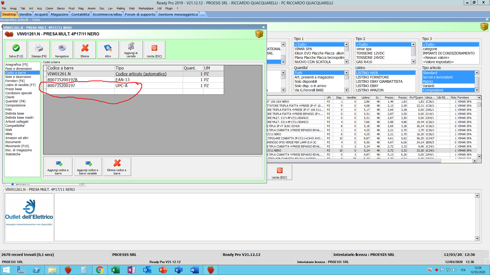Open the Altro search tool
Screen dimensions: 490x275
coord(108,50)
